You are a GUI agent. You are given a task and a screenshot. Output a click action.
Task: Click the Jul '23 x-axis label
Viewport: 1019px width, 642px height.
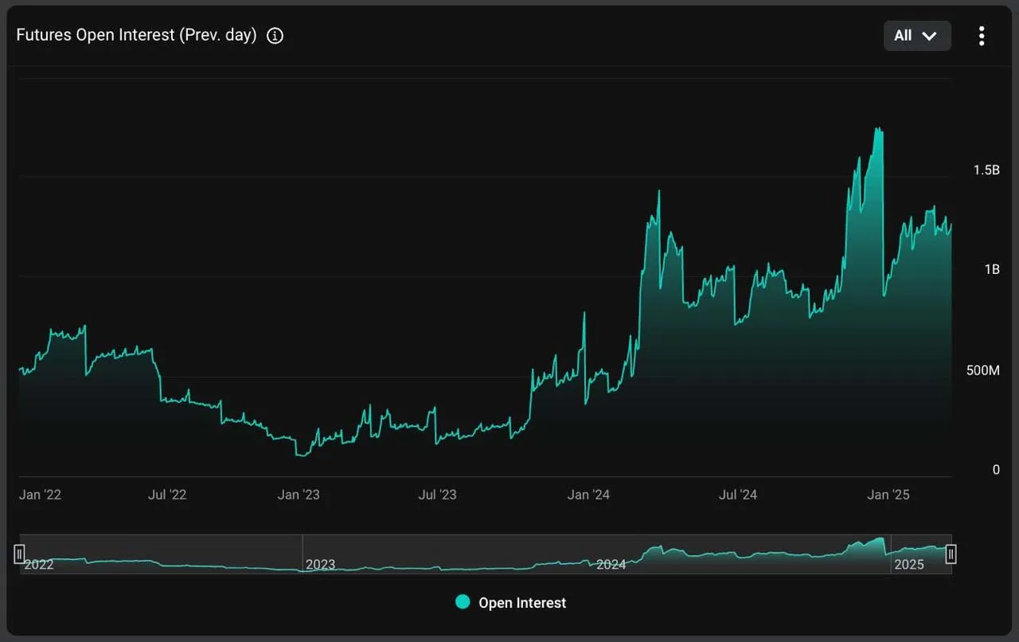(437, 495)
